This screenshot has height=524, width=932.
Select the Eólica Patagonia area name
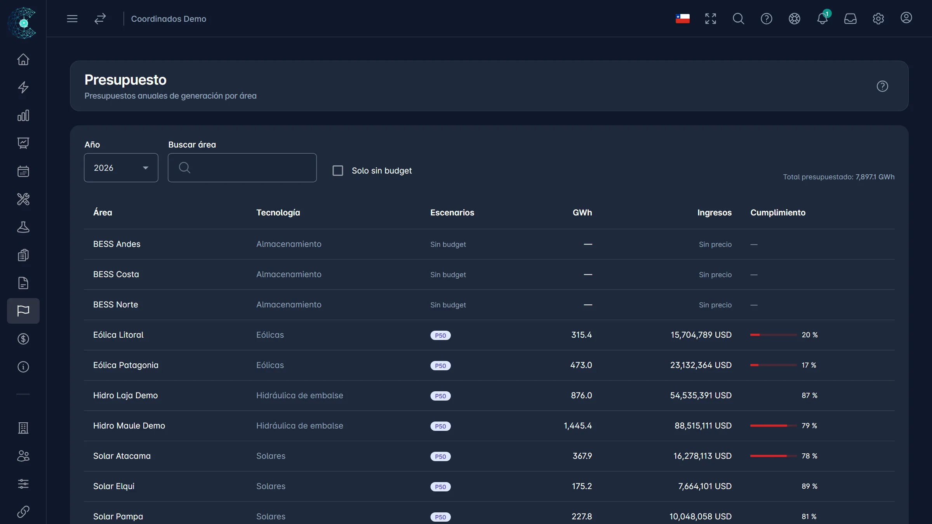(x=126, y=365)
